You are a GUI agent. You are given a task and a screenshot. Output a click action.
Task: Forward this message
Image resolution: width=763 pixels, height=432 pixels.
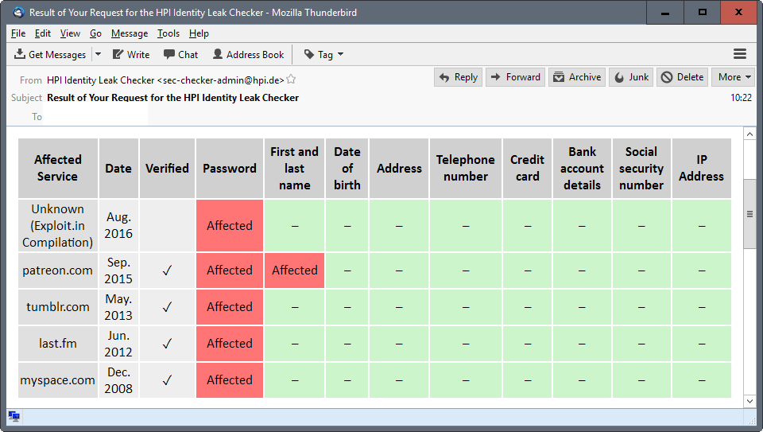point(515,77)
